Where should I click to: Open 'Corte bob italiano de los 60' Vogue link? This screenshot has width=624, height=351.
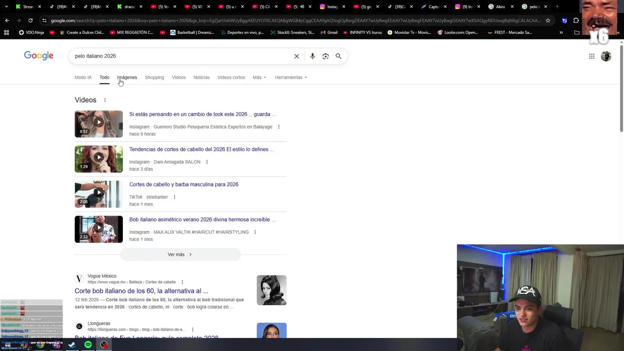[141, 291]
